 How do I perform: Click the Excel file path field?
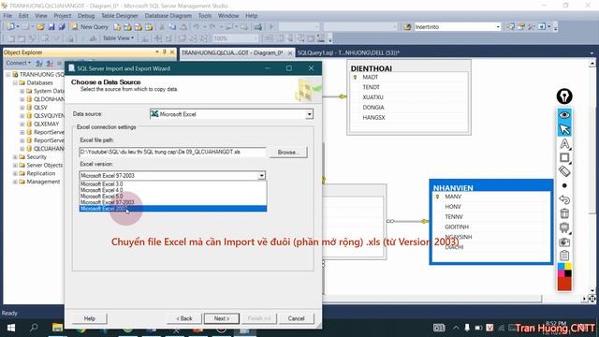tap(172, 152)
